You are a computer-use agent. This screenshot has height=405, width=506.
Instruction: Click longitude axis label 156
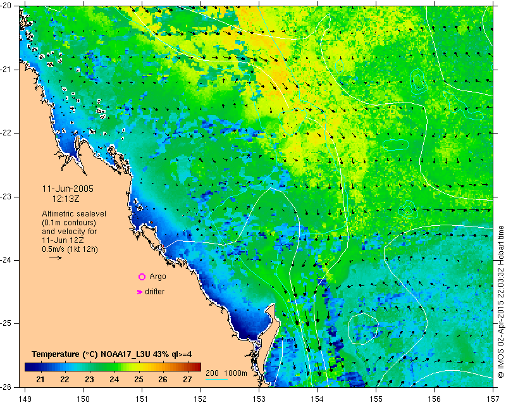(435, 399)
